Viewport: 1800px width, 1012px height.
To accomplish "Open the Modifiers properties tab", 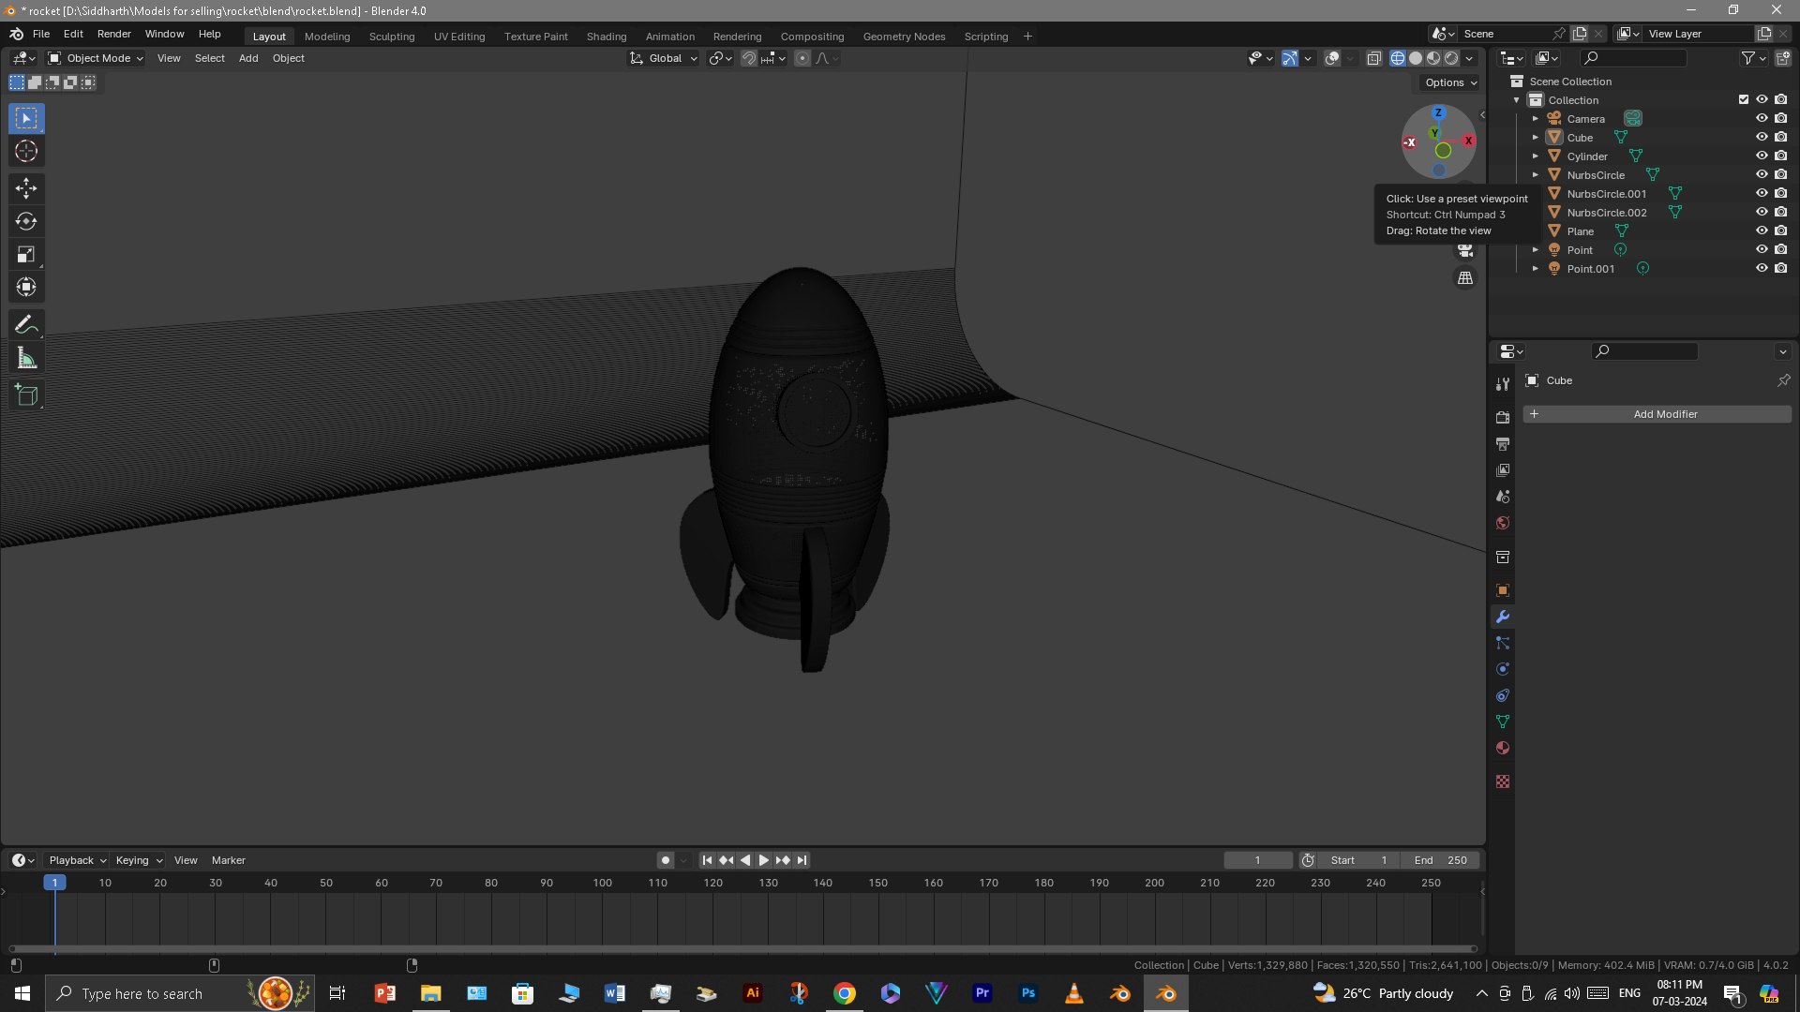I will tap(1503, 617).
